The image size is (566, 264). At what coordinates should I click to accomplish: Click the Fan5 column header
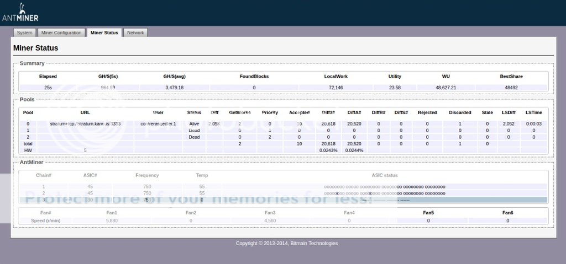pos(428,213)
